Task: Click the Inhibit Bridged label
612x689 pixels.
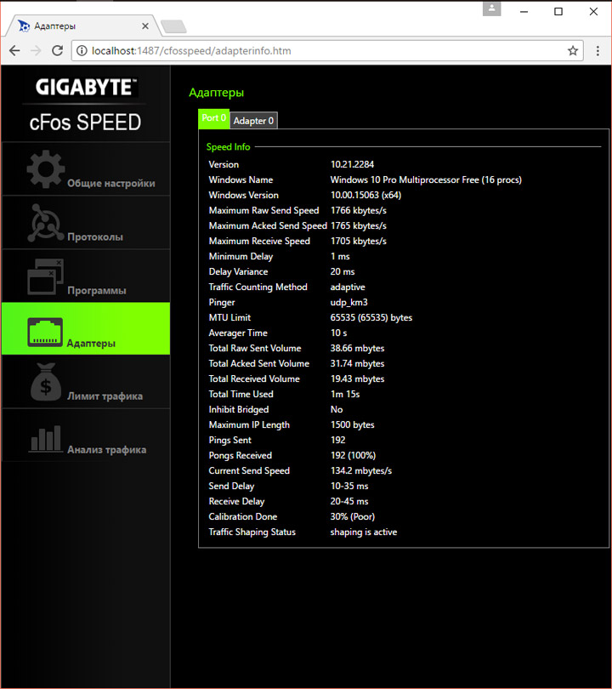Action: click(x=238, y=409)
